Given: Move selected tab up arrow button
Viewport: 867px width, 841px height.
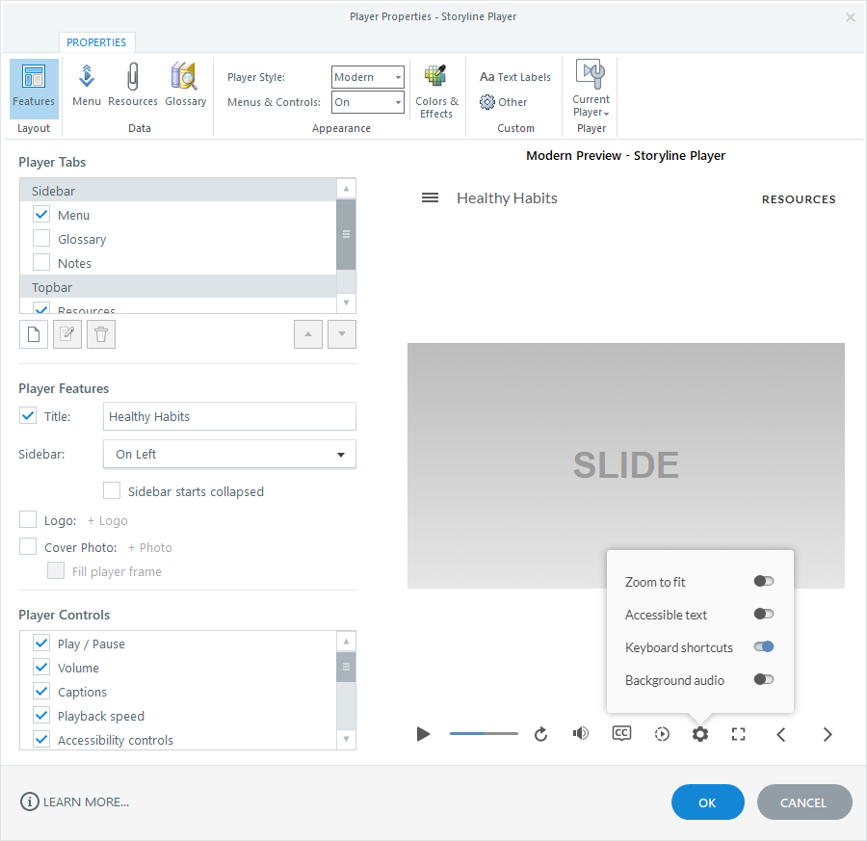Looking at the screenshot, I should tap(308, 334).
